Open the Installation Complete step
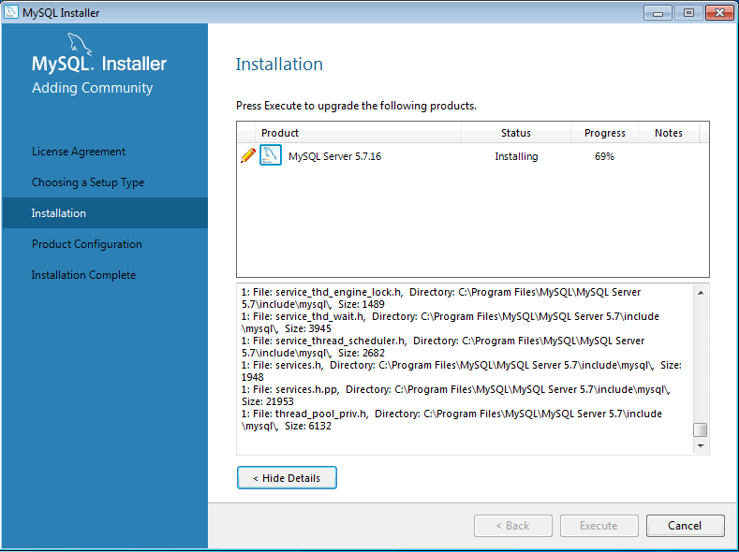This screenshot has width=739, height=552. click(83, 275)
